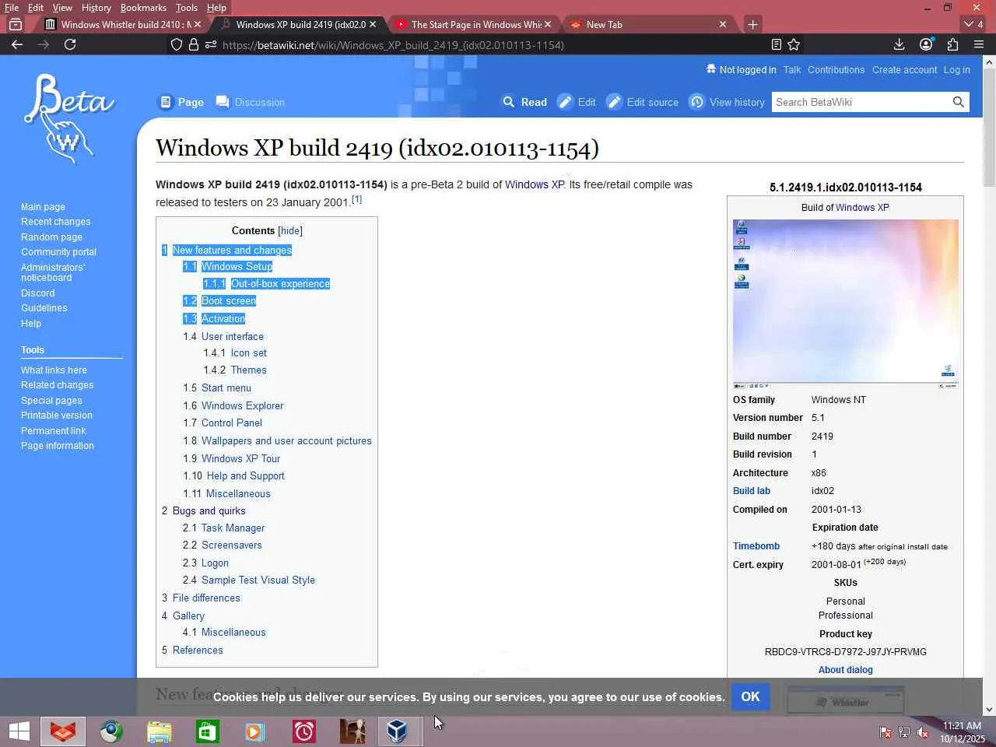Open a new browser tab
The width and height of the screenshot is (996, 747).
pos(752,24)
